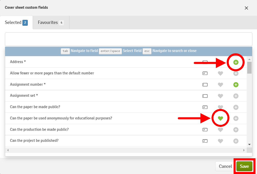Favourite 'Can the project be published?' field
Viewport: 257px width, 174px height.
click(x=220, y=141)
